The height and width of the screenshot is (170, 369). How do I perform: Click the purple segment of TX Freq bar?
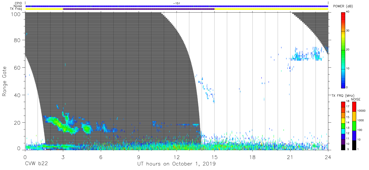coord(139,9)
